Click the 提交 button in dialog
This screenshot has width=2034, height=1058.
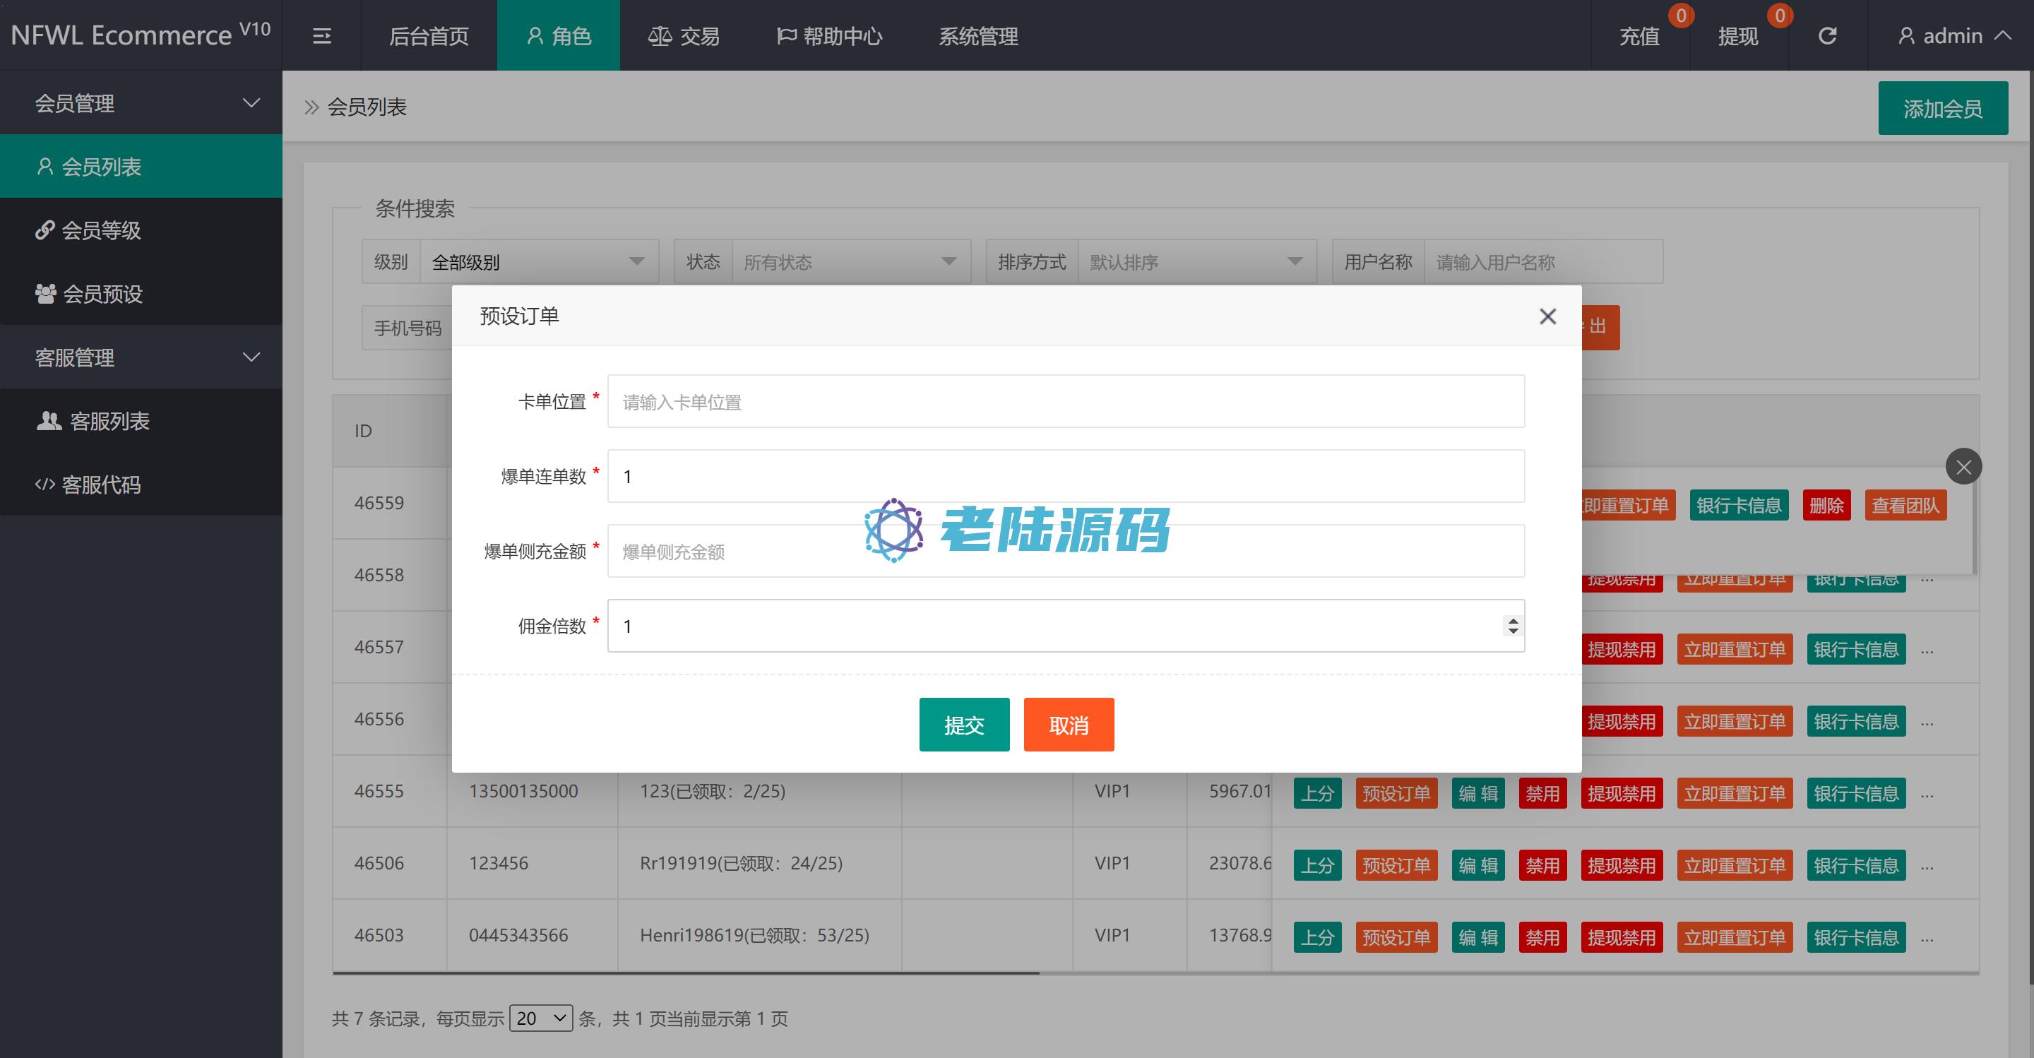[963, 725]
